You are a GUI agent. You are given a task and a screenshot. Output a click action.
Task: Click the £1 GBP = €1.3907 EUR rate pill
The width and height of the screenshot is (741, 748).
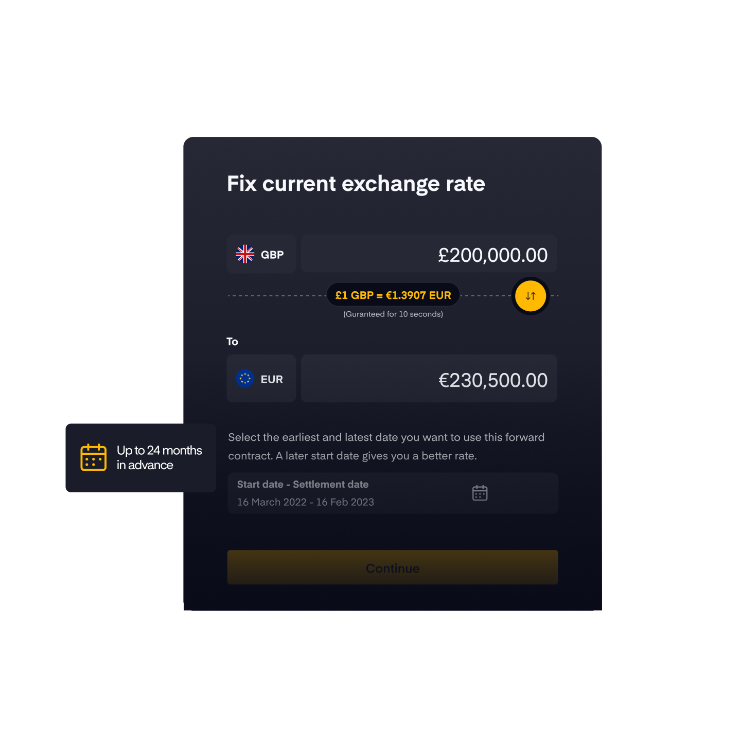pyautogui.click(x=393, y=295)
